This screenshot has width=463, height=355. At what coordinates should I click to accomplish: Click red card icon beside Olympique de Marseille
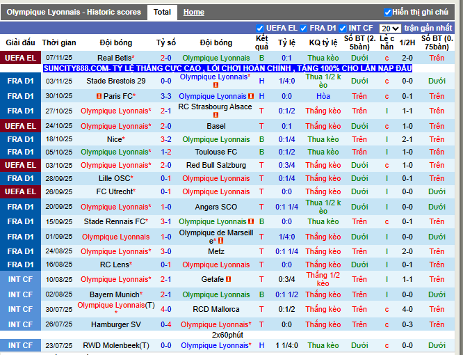click(220, 241)
